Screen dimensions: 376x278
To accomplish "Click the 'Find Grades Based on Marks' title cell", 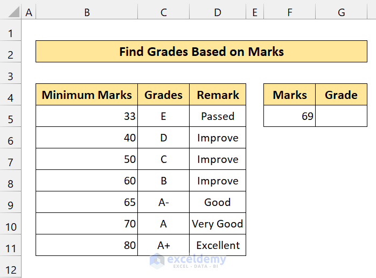I will coord(201,52).
